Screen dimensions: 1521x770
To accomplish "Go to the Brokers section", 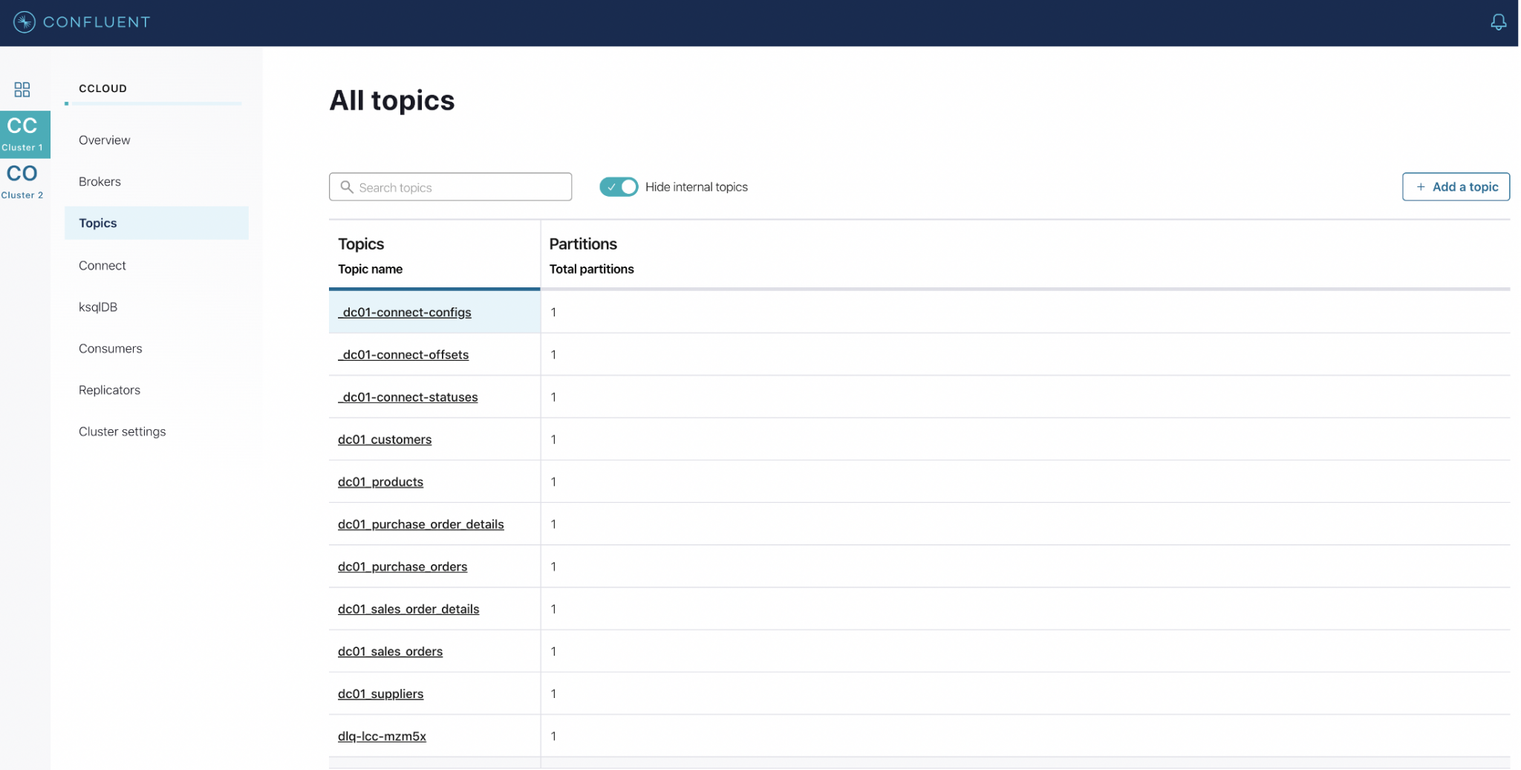I will click(x=100, y=182).
